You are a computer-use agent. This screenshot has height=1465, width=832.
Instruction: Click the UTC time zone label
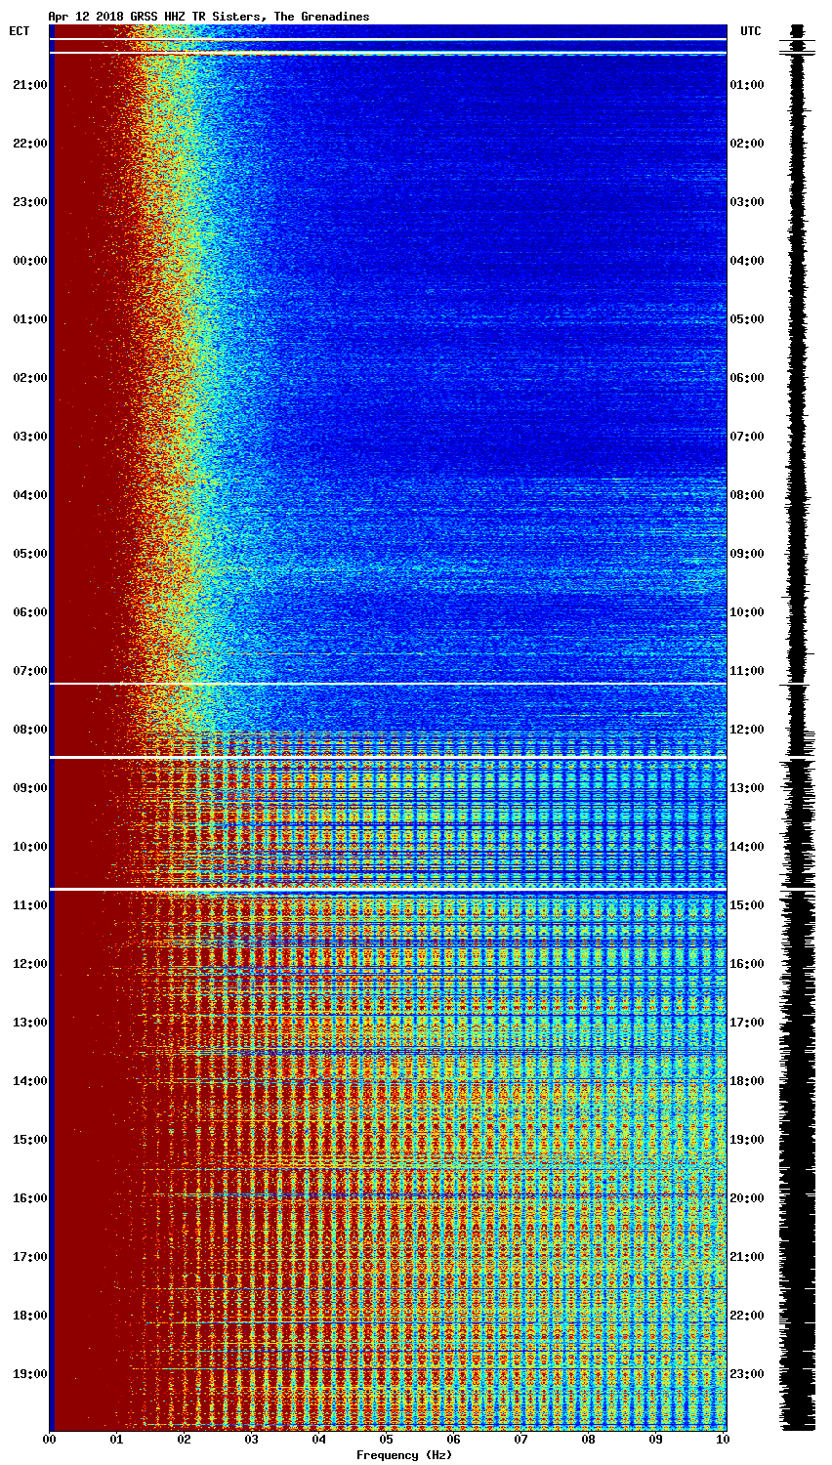(750, 31)
